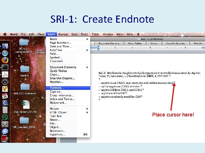Open the File menu
Image resolution: width=205 pixels, height=153 pixels.
tap(23, 34)
